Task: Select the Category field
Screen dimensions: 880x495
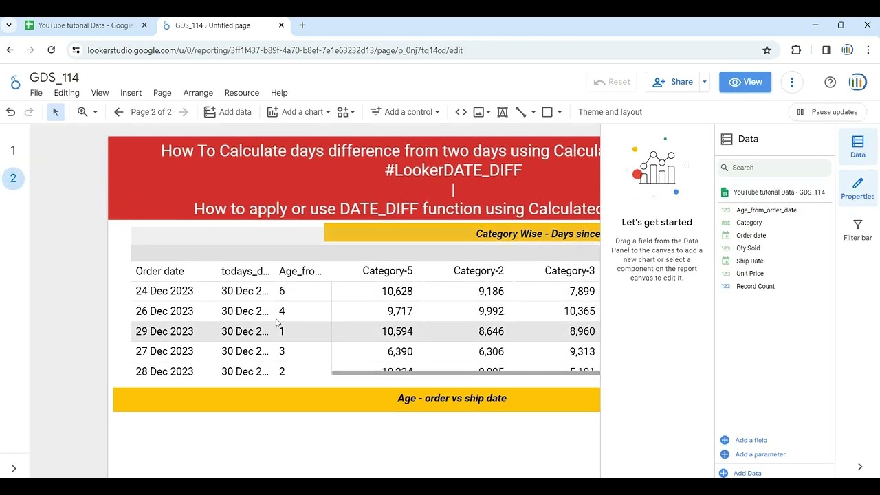Action: (x=749, y=223)
